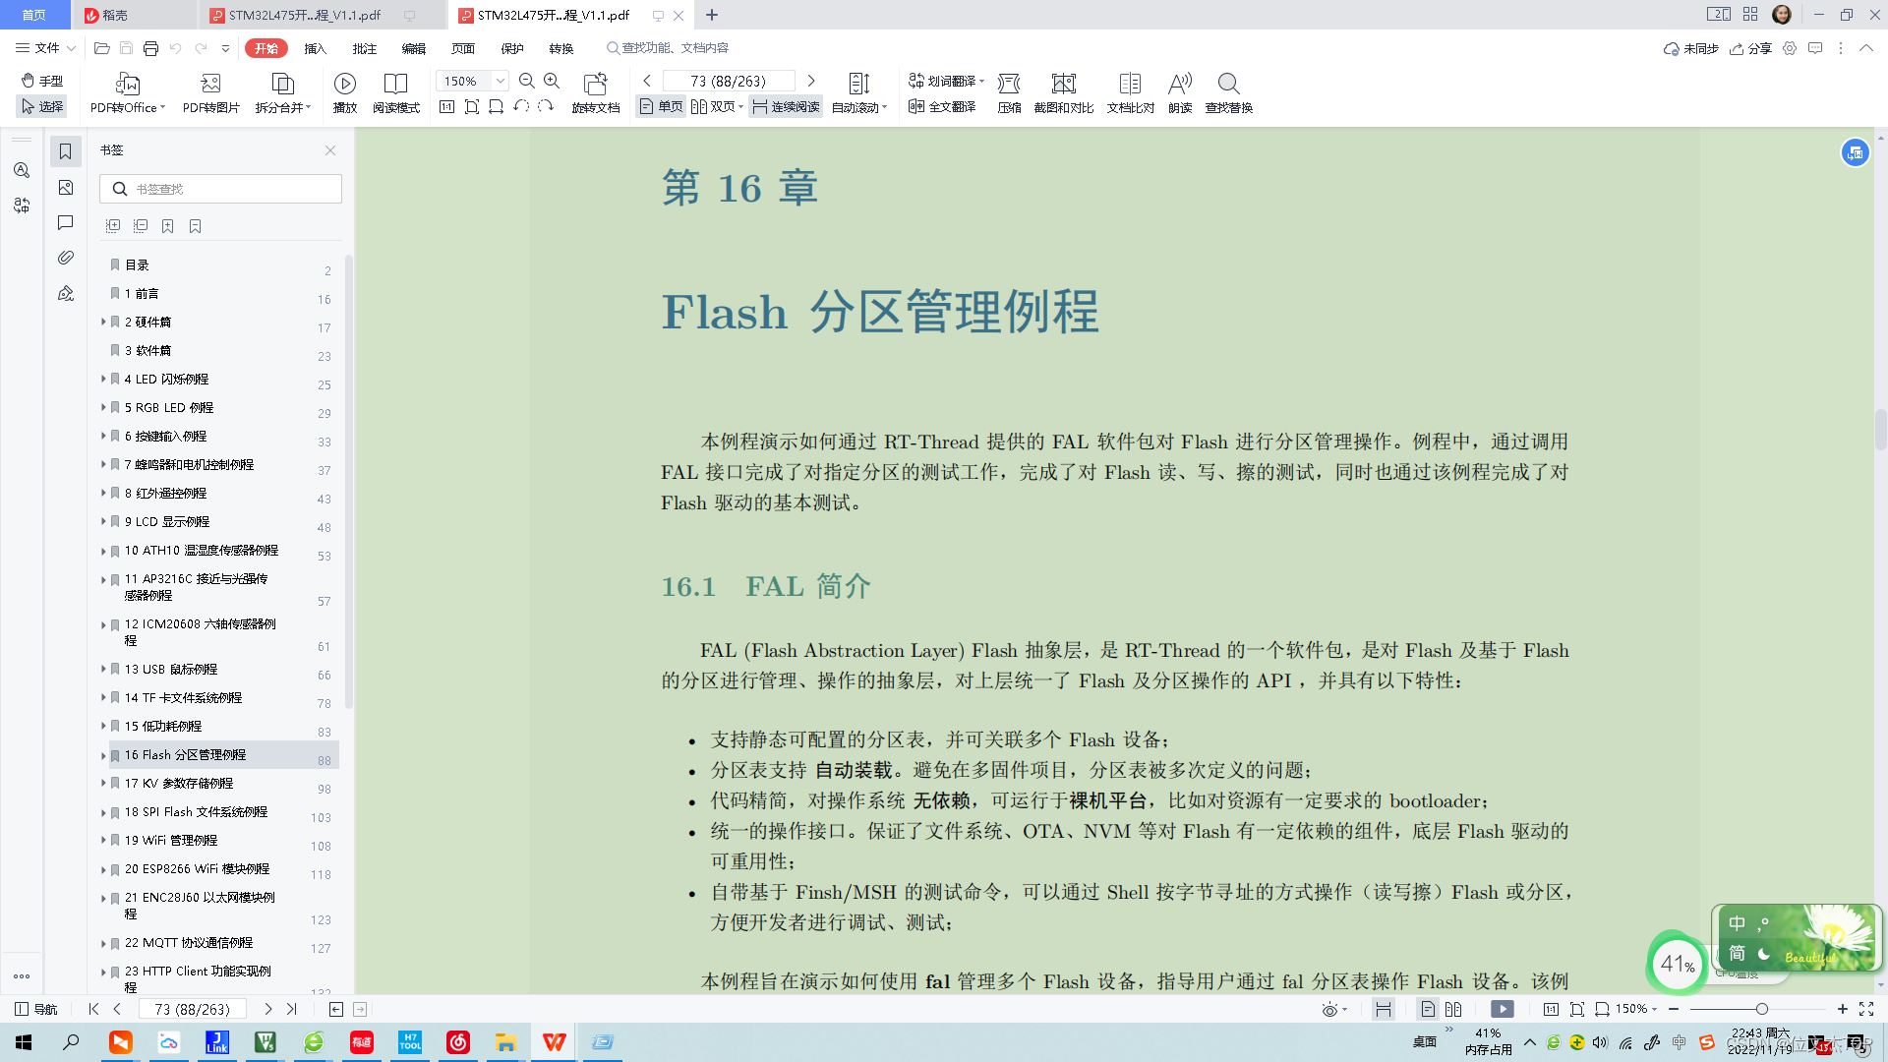Switch to the 插入 ribbon tab

[314, 47]
